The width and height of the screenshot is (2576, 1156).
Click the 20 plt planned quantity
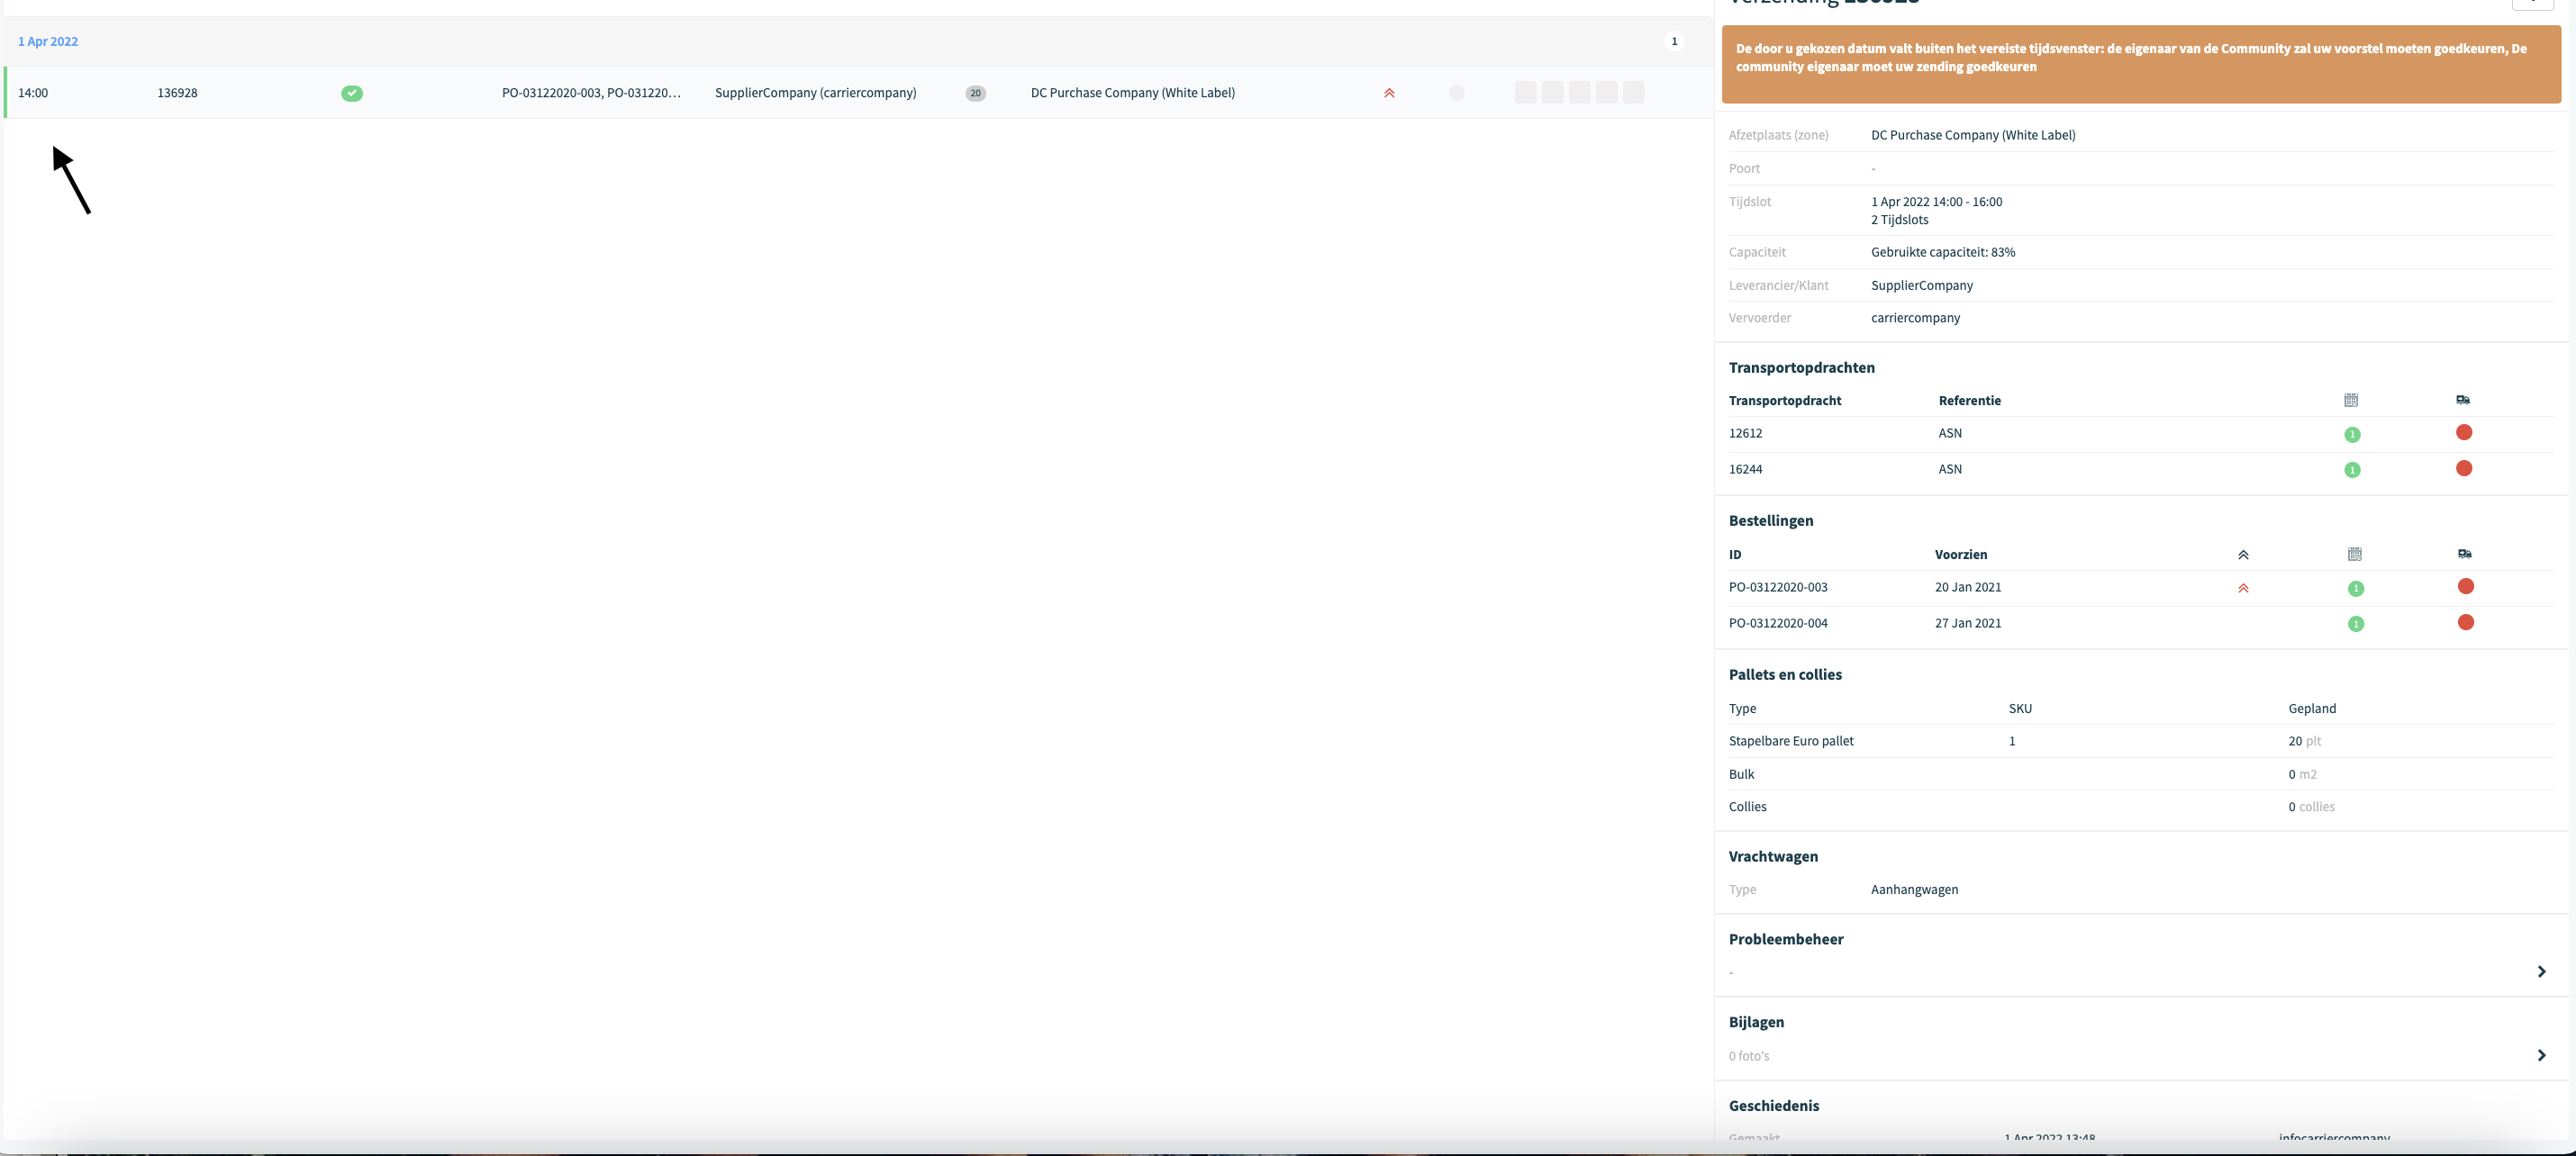click(x=2304, y=741)
